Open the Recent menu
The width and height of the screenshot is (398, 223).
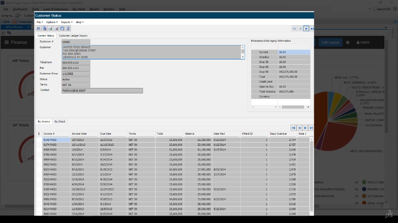coord(94,9)
